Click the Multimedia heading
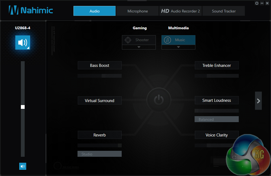The height and width of the screenshot is (176, 271). 178,28
